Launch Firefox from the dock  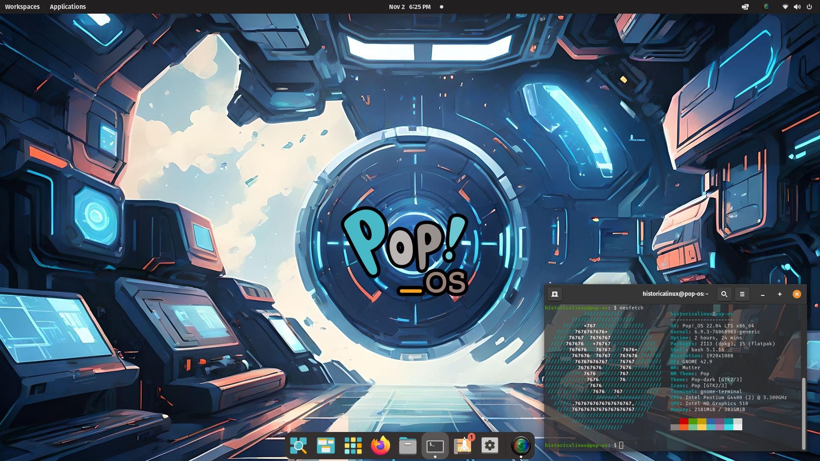click(380, 446)
